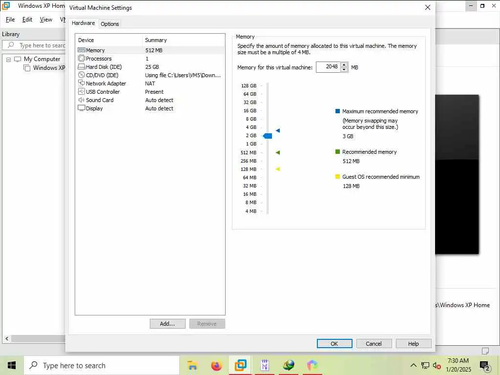Click the network tray icon
Viewport: 500px width, 375px height.
(x=425, y=365)
